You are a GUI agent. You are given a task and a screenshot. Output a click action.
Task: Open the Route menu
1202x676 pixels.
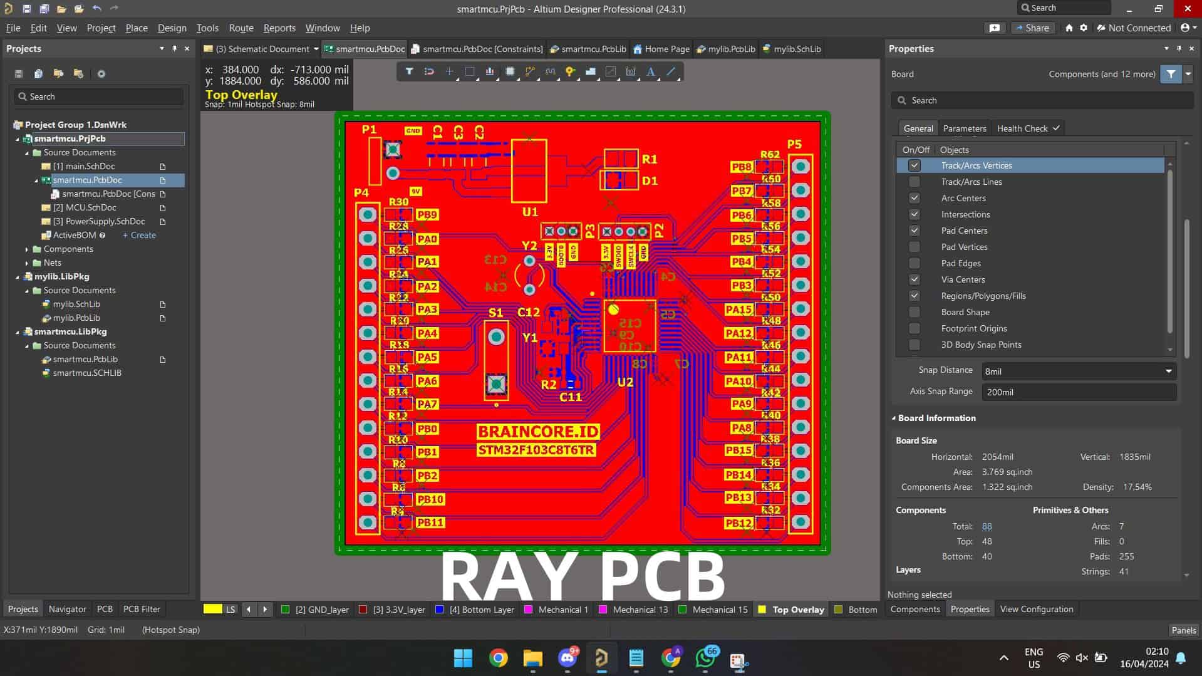pos(241,28)
